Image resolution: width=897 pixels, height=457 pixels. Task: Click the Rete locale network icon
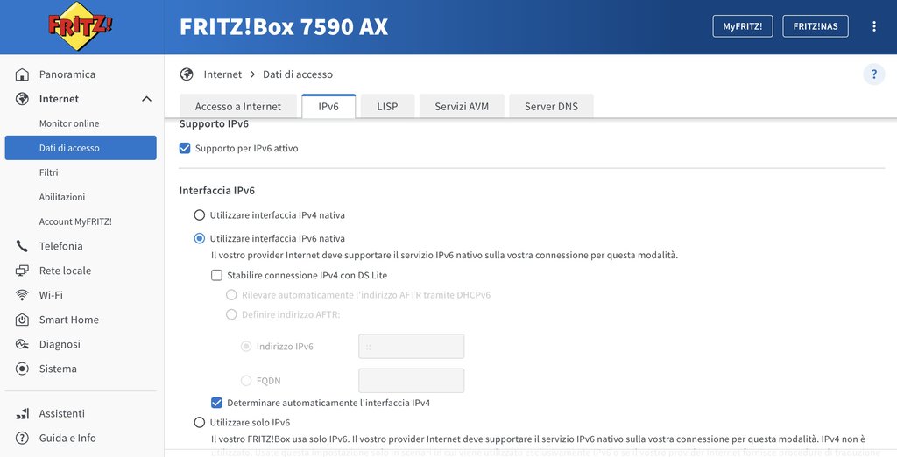pyautogui.click(x=22, y=271)
